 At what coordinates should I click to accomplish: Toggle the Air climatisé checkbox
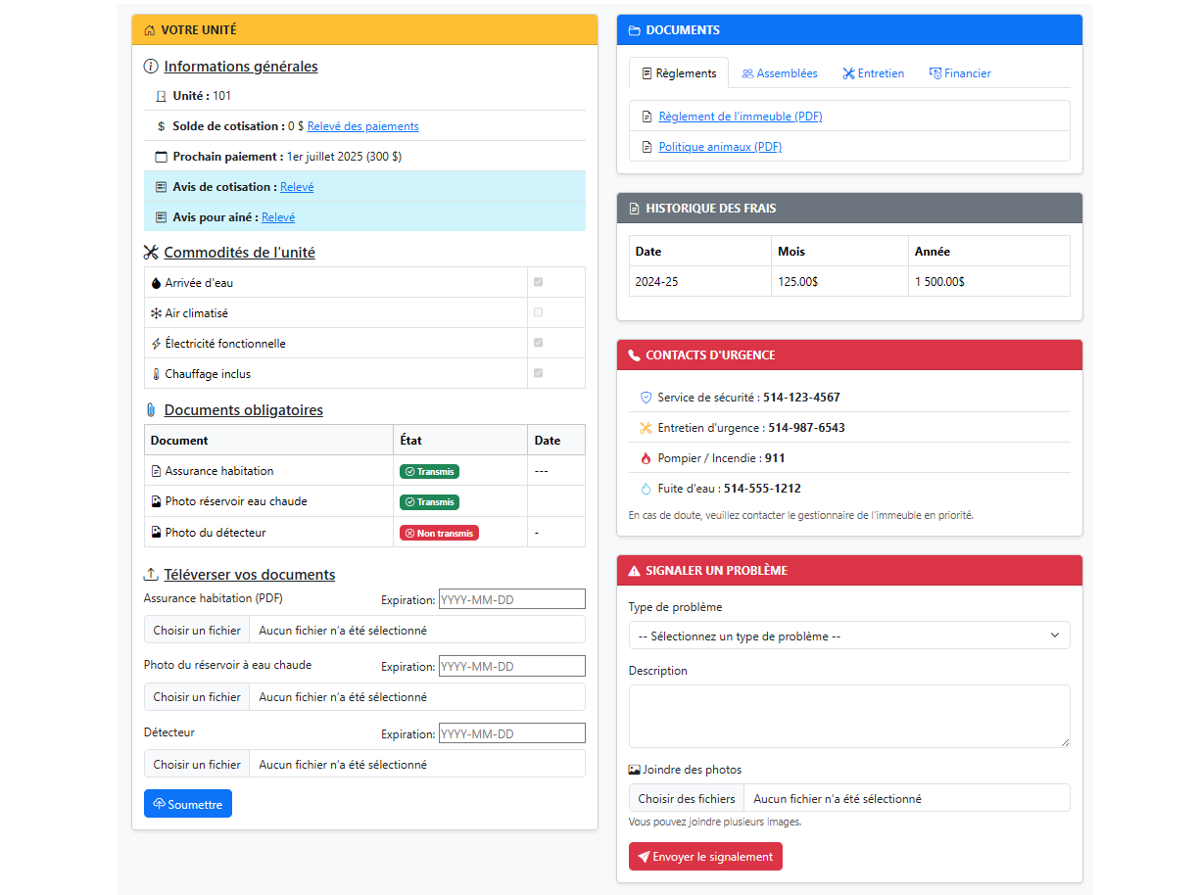coord(538,312)
